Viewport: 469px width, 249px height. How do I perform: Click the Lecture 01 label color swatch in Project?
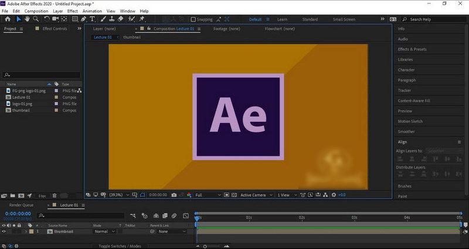click(56, 97)
